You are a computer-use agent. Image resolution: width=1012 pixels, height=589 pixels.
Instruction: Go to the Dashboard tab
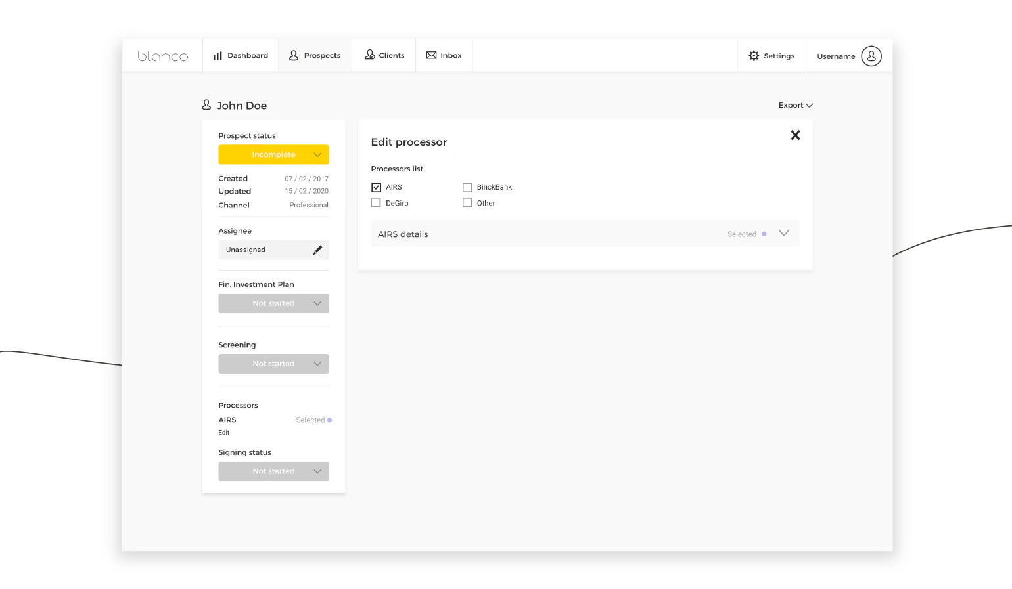point(241,55)
